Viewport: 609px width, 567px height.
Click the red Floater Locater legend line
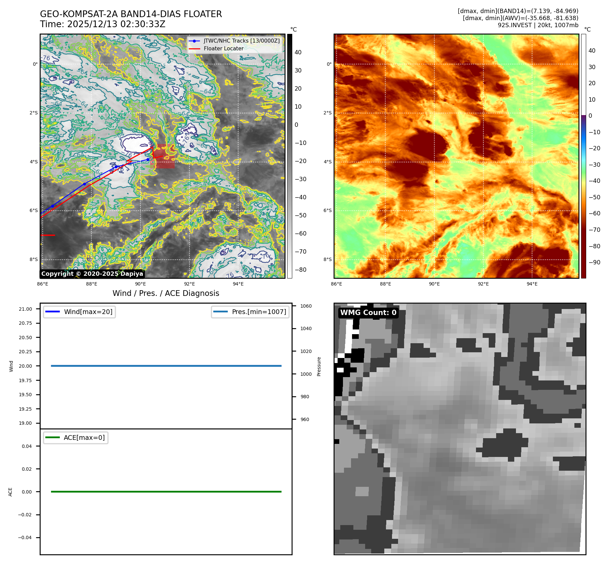coord(194,49)
